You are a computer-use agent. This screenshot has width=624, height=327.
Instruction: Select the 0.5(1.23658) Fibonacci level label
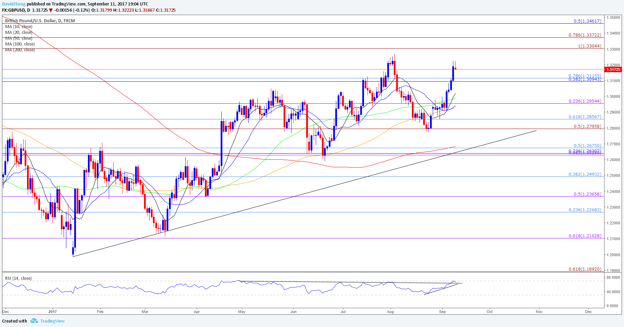tap(587, 194)
